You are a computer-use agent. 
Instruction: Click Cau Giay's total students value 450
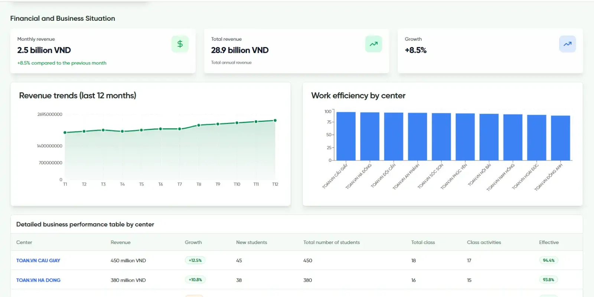tap(308, 260)
